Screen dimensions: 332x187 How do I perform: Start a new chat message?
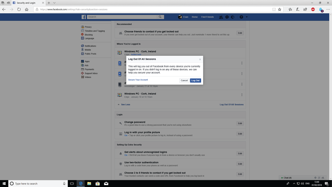pyautogui.click(x=319, y=178)
